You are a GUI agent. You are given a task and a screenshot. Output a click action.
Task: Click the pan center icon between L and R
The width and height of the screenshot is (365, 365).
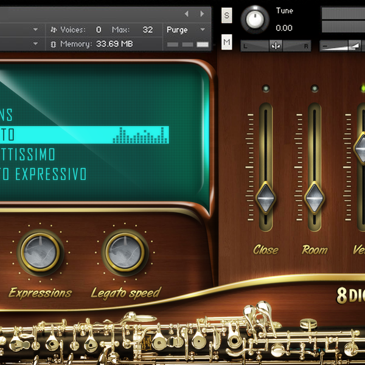(276, 46)
